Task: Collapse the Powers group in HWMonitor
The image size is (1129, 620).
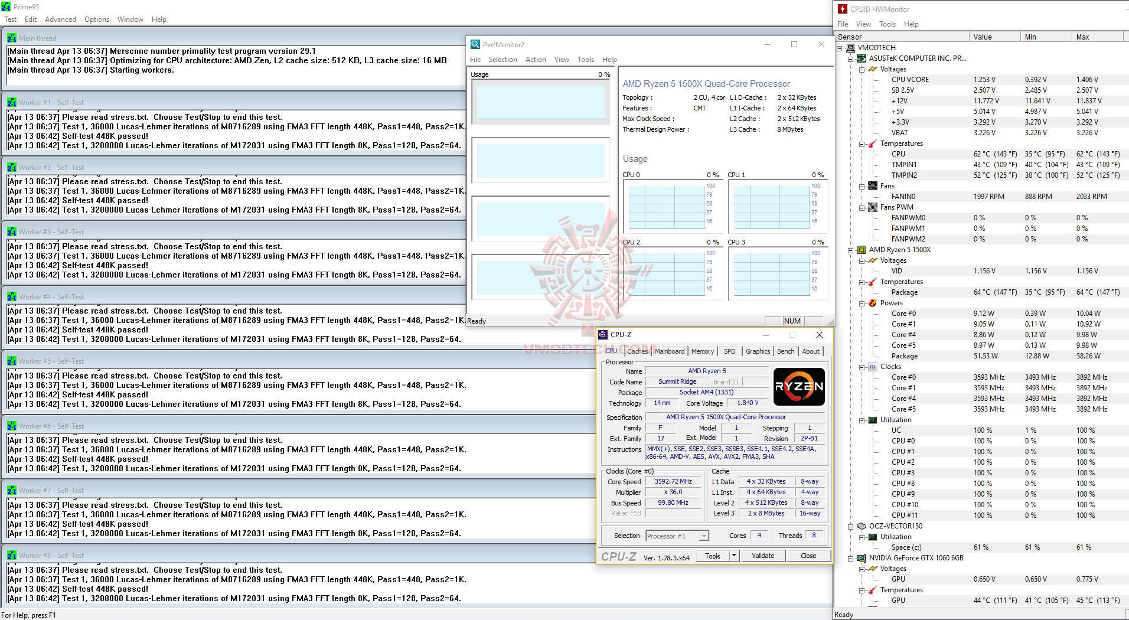Action: [862, 303]
